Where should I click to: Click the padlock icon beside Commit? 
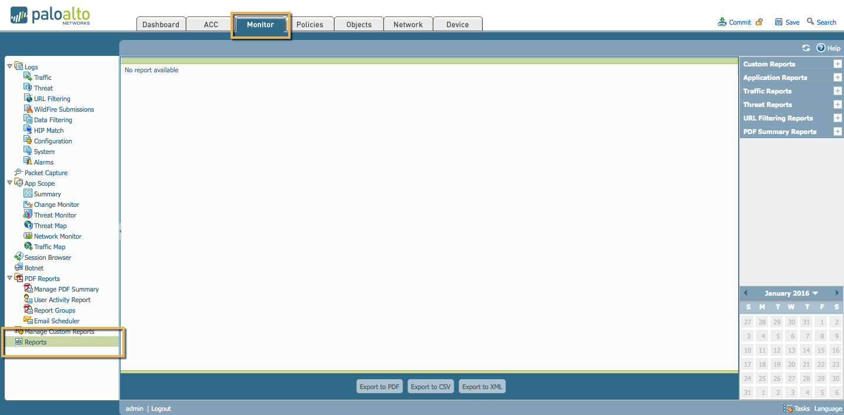(759, 21)
